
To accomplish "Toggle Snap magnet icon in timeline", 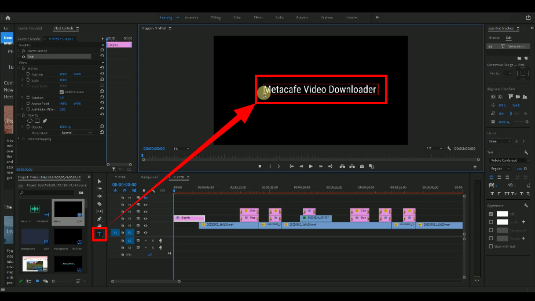I will click(125, 191).
